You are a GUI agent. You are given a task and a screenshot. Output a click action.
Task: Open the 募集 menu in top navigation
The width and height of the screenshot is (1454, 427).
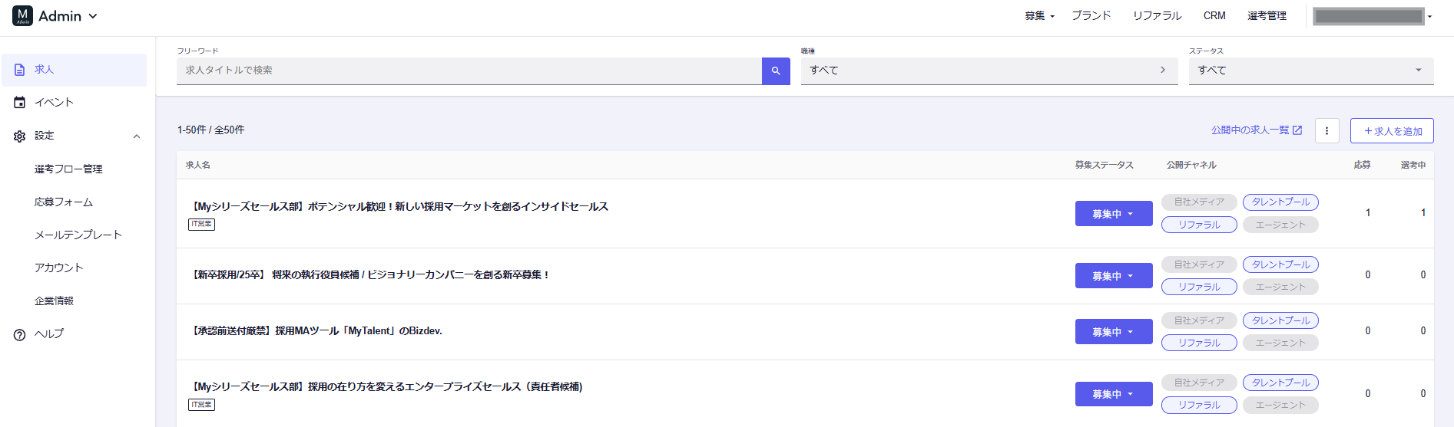click(x=1039, y=16)
